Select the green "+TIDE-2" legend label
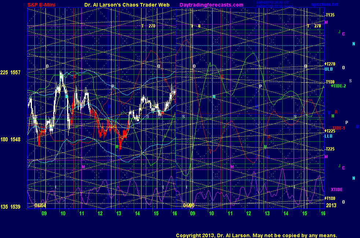This screenshot has width=360, height=238. coord(338,86)
